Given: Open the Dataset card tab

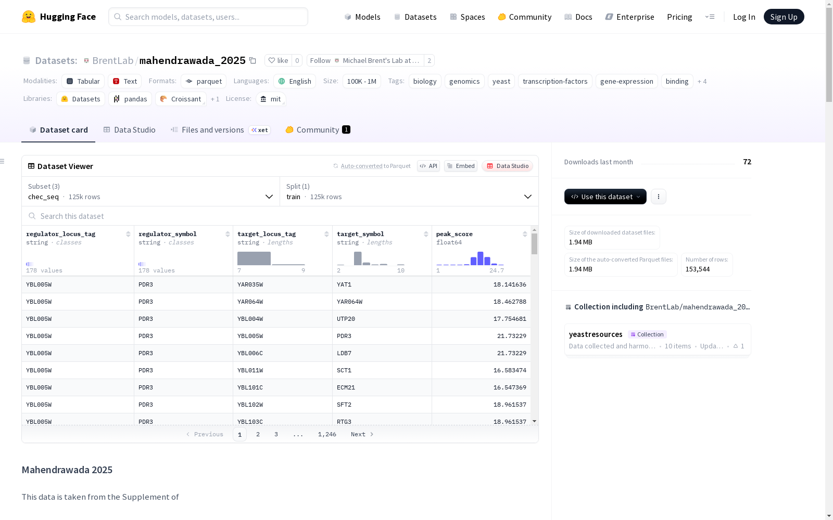Looking at the screenshot, I should [58, 130].
